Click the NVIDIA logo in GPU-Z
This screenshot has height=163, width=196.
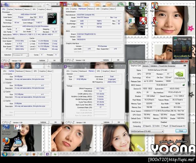coord(179,76)
